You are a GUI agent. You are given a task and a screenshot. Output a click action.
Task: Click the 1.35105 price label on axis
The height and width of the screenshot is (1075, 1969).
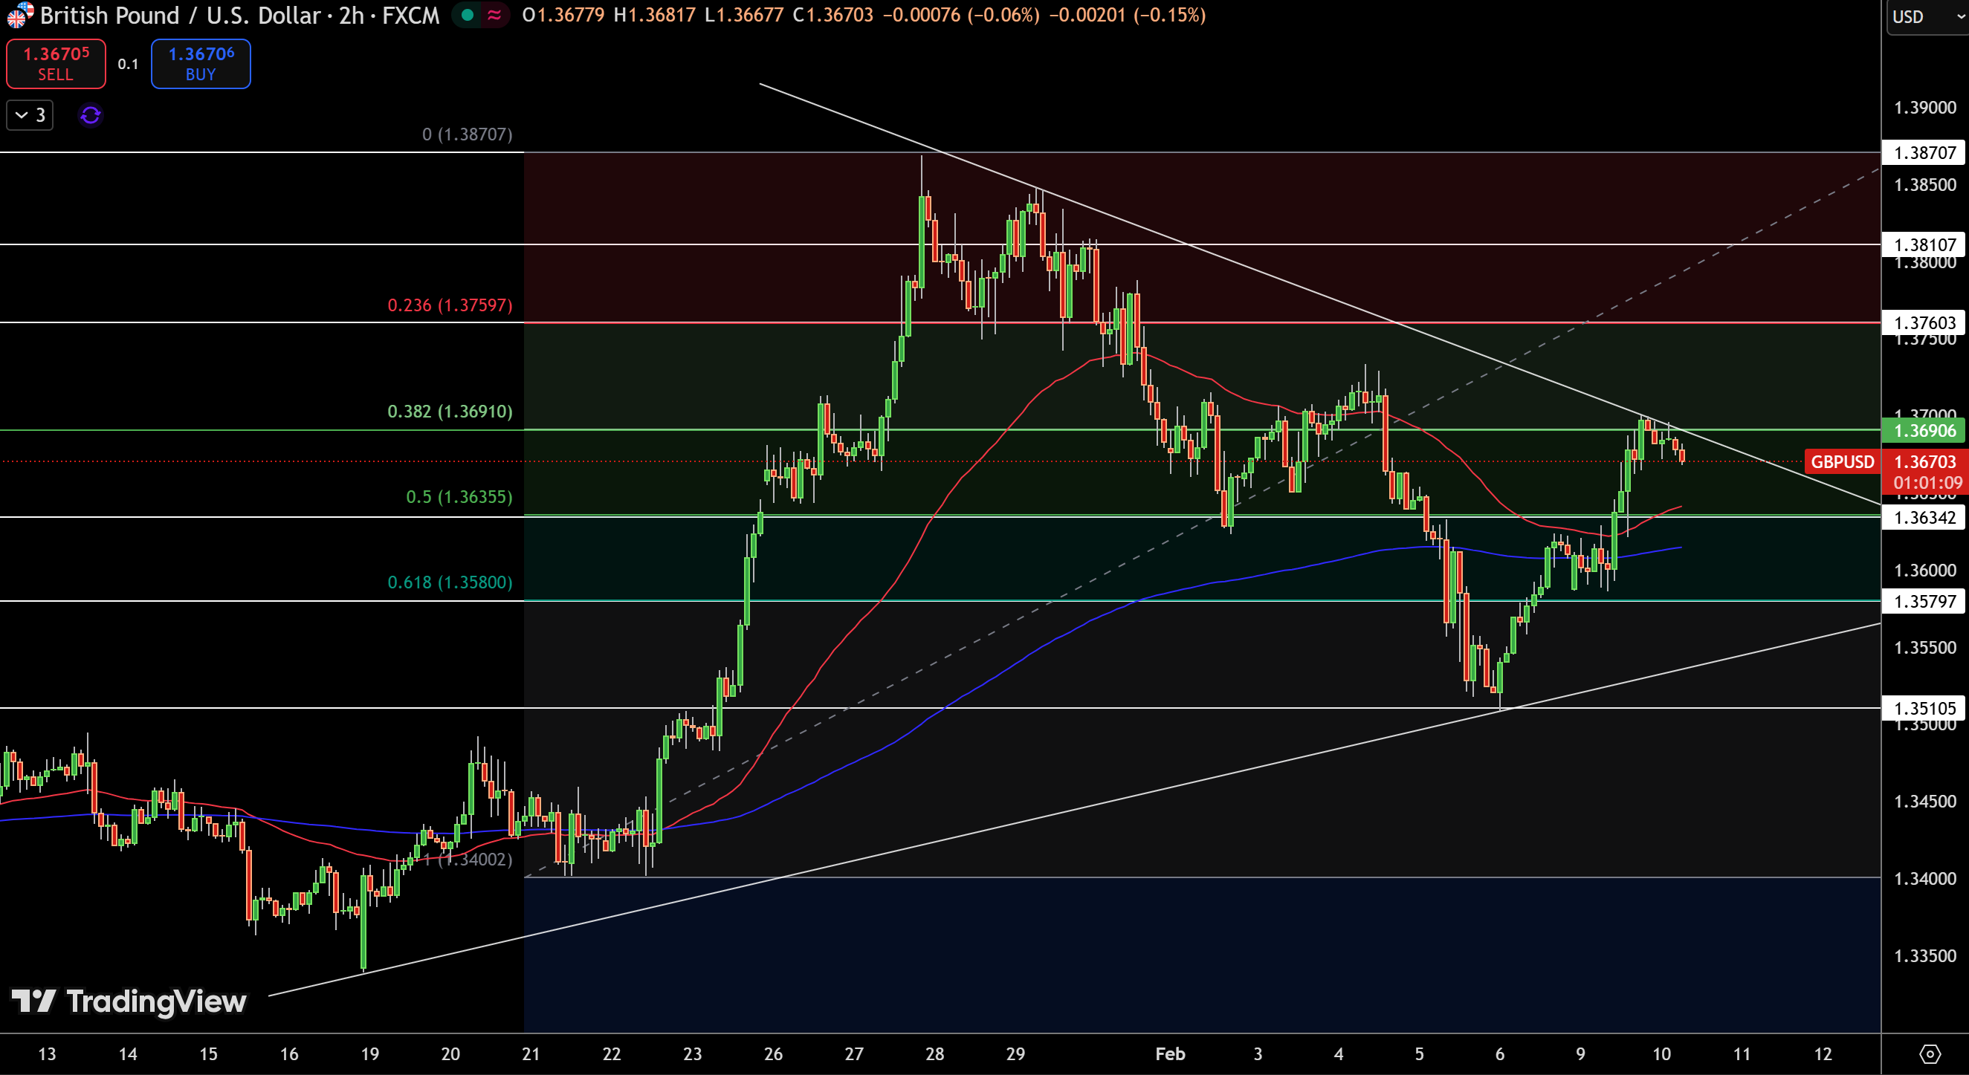(1924, 708)
